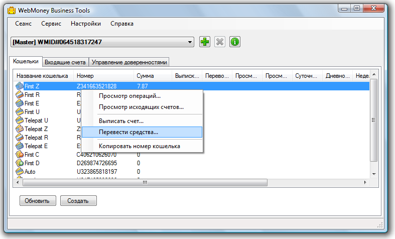The width and height of the screenshot is (395, 239).
Task: Click the horizontal scrollbar left arrow
Action: 18,182
